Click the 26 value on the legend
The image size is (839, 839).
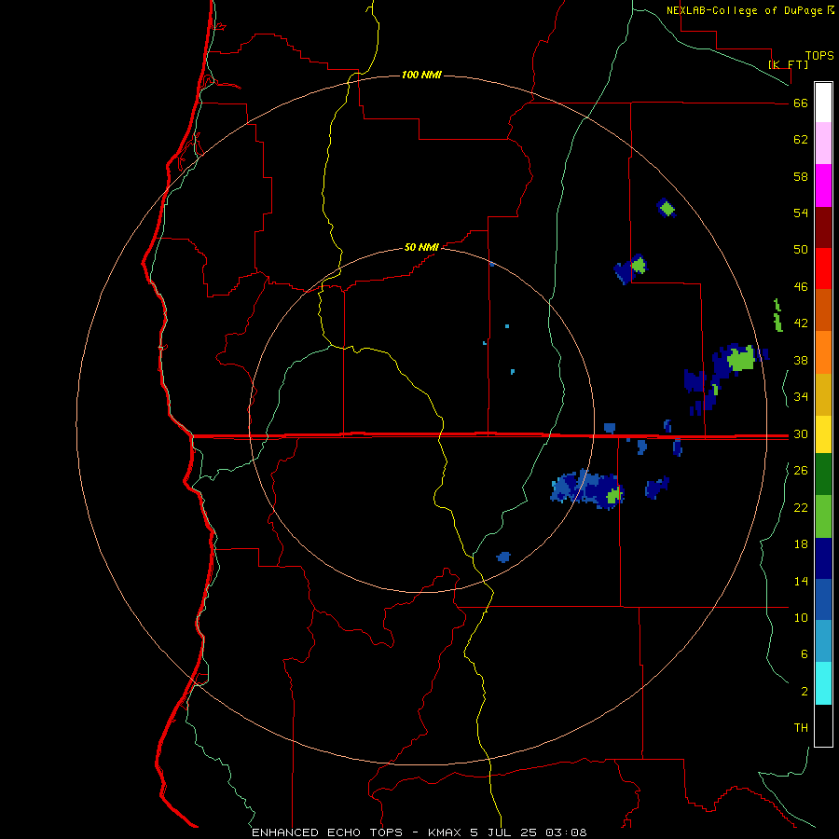[x=801, y=471]
